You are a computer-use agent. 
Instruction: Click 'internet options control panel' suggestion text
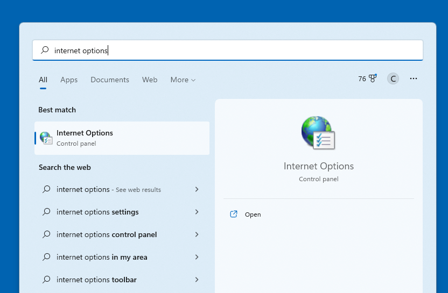tap(107, 234)
